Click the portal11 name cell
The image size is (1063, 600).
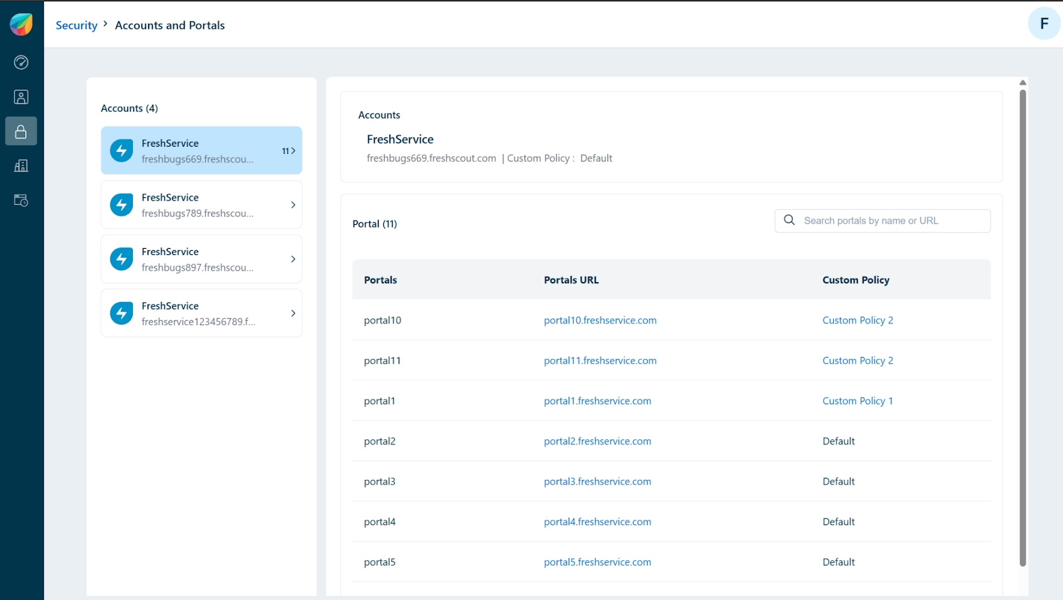click(383, 360)
